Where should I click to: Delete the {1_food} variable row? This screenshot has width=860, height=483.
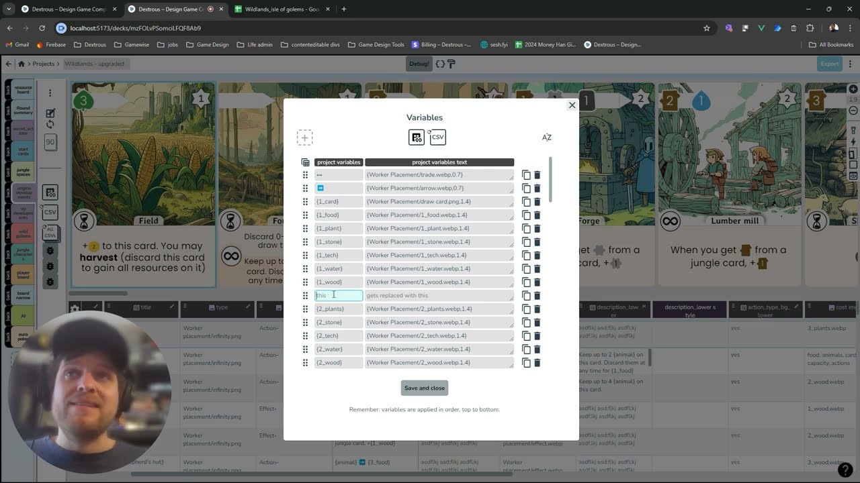pos(537,215)
